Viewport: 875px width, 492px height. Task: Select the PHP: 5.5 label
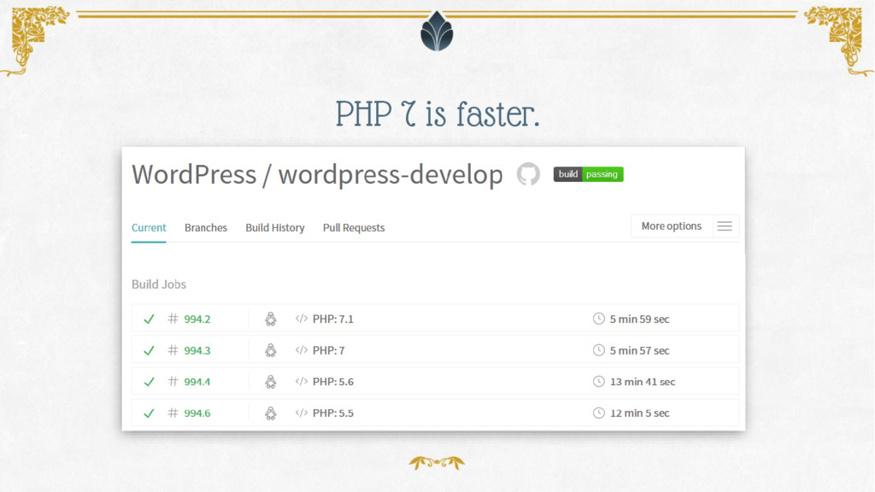click(x=333, y=413)
